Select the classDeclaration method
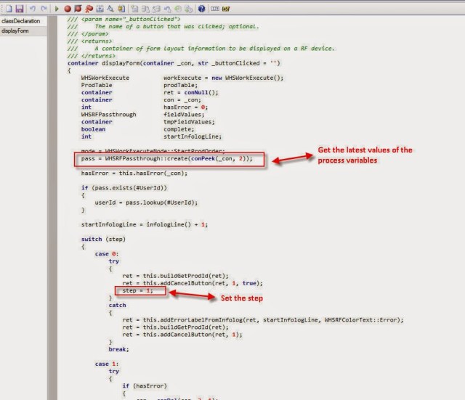 [20, 21]
